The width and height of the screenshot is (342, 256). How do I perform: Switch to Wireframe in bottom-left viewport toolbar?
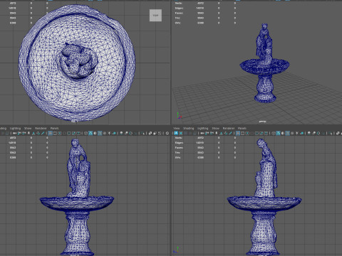[x=85, y=133]
